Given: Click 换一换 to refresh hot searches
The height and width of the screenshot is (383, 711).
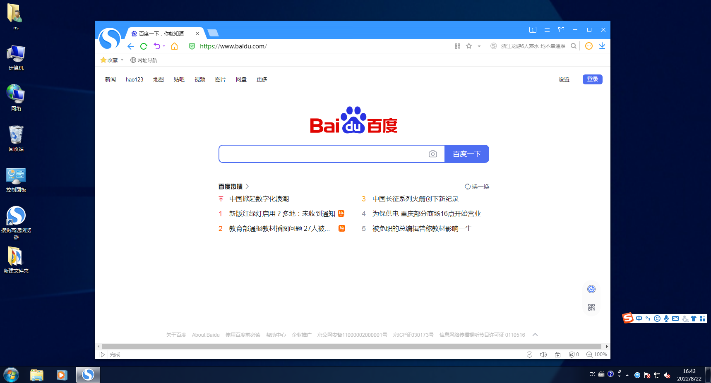Looking at the screenshot, I should click(x=477, y=187).
